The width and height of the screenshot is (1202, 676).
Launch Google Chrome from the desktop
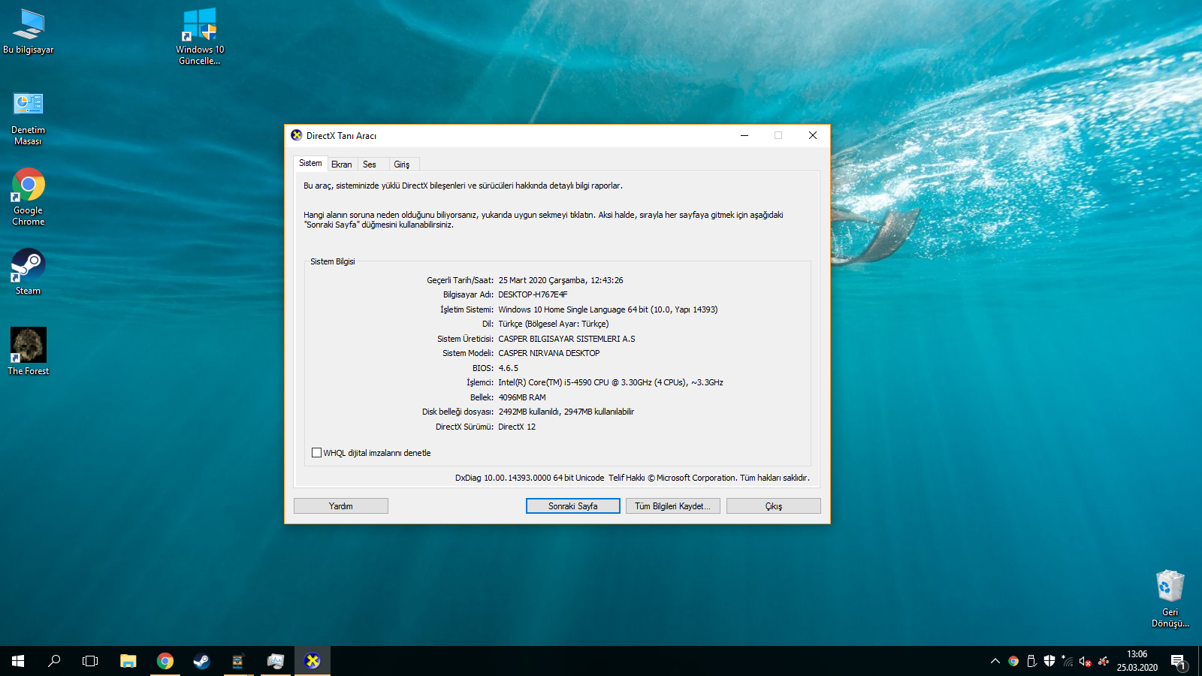pos(29,197)
